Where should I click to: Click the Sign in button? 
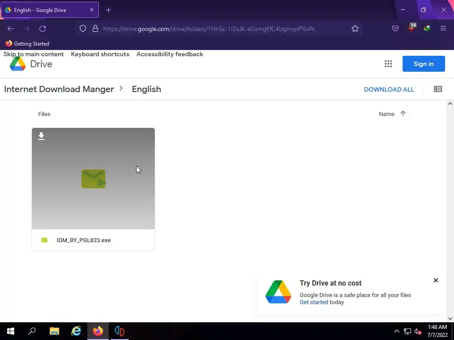coord(423,64)
